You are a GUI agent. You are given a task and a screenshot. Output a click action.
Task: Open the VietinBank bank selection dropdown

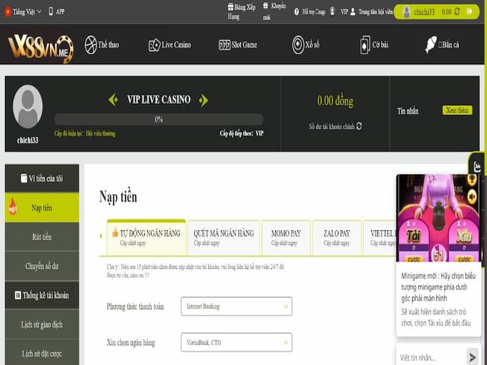[236, 342]
